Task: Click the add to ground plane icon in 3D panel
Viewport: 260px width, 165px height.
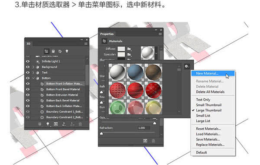Action: click(64, 124)
